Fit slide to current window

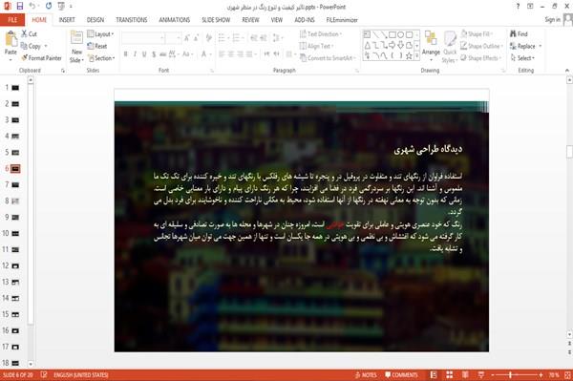click(x=567, y=374)
